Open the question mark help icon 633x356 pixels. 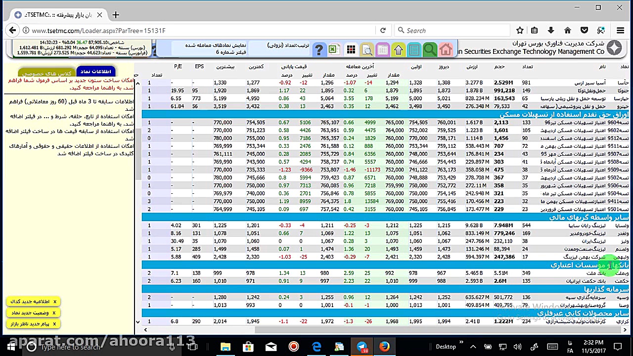coord(319,50)
